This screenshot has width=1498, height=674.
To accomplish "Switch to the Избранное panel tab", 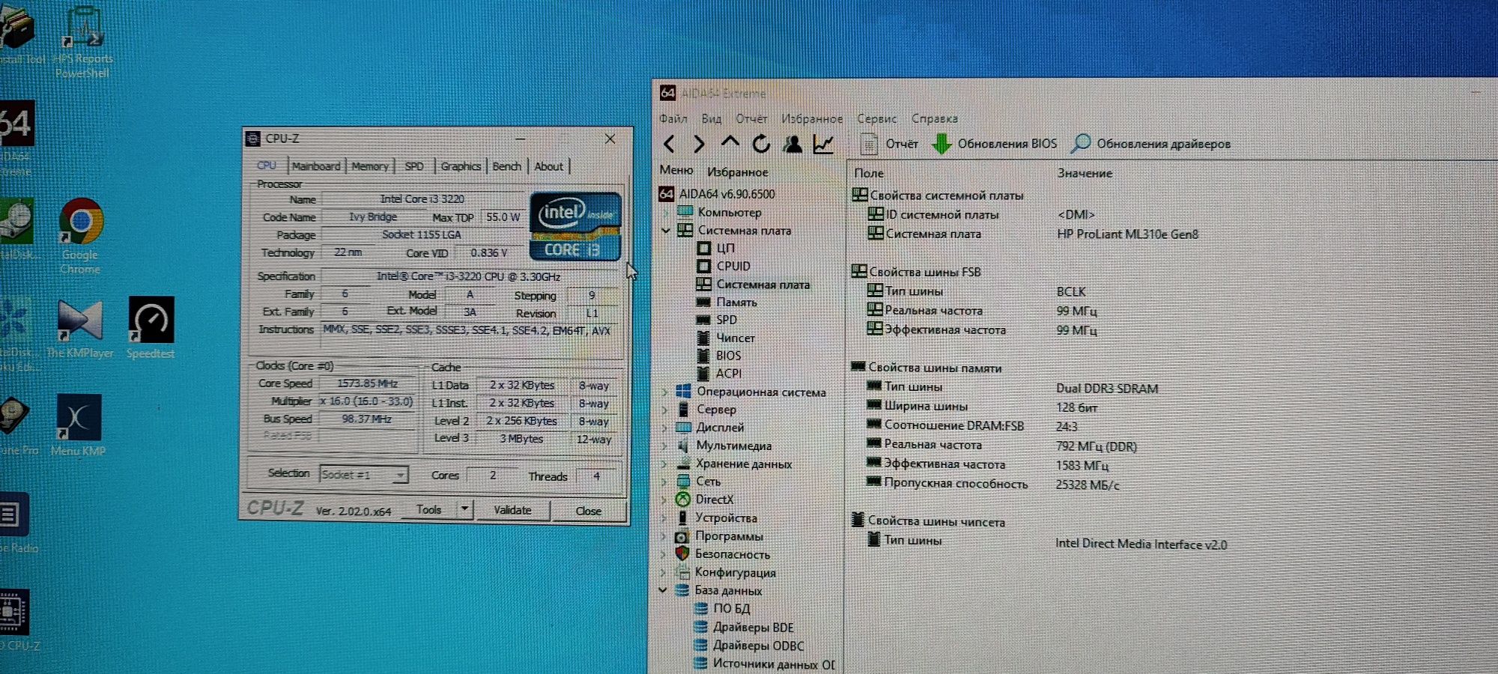I will 738,171.
